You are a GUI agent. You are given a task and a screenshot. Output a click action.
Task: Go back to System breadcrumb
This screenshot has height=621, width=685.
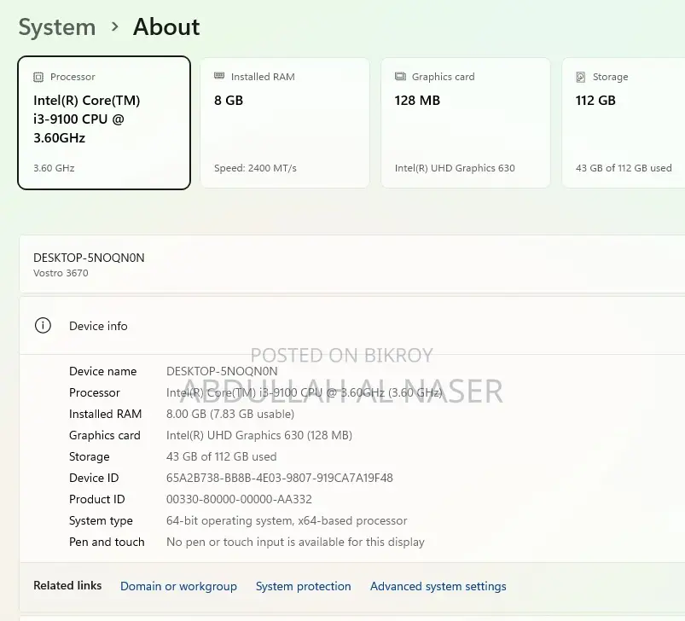click(57, 27)
